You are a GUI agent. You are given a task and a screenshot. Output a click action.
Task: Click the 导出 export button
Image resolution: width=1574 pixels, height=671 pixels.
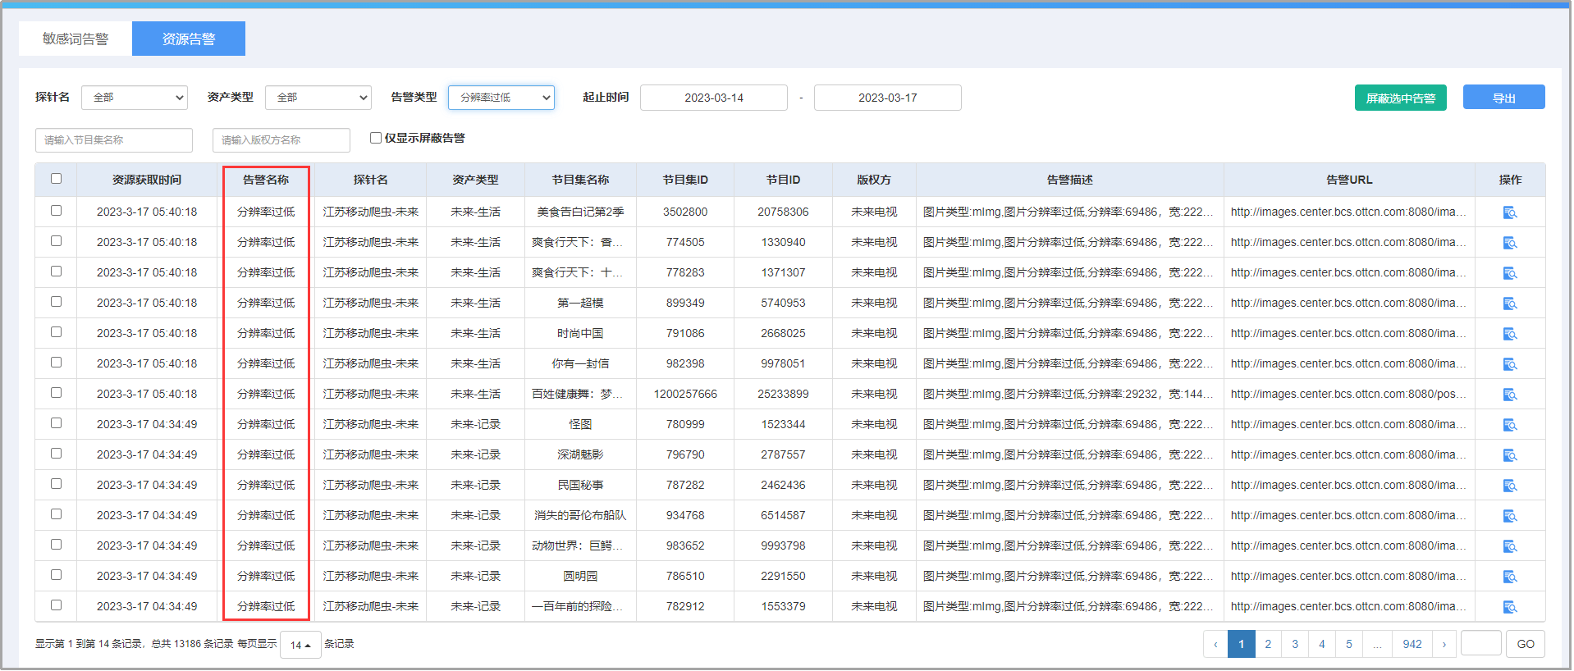tap(1503, 98)
